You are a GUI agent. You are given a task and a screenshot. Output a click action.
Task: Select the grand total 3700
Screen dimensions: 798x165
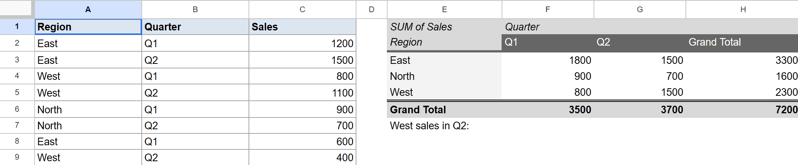(640, 109)
